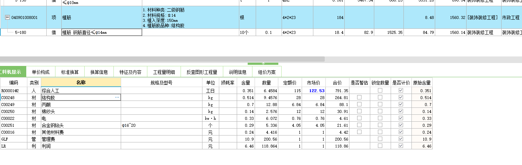The height and width of the screenshot is (165, 522).
Task: Click the horizontal scrollbar under the item table
Action: click(x=162, y=59)
